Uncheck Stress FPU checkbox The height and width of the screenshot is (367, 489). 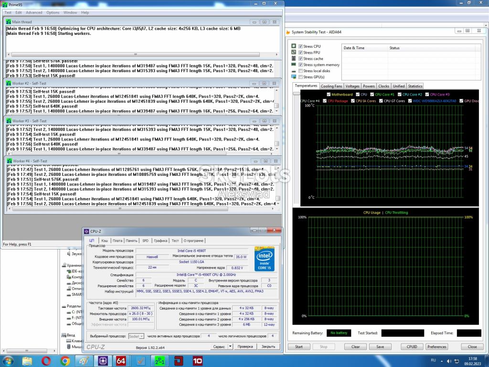(x=301, y=53)
